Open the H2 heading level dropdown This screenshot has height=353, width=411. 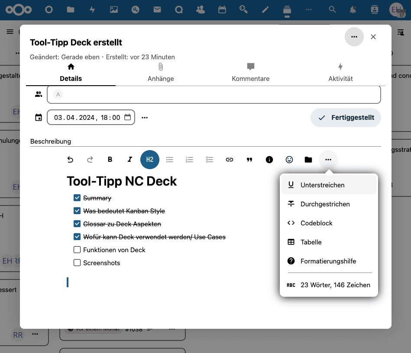pos(150,160)
